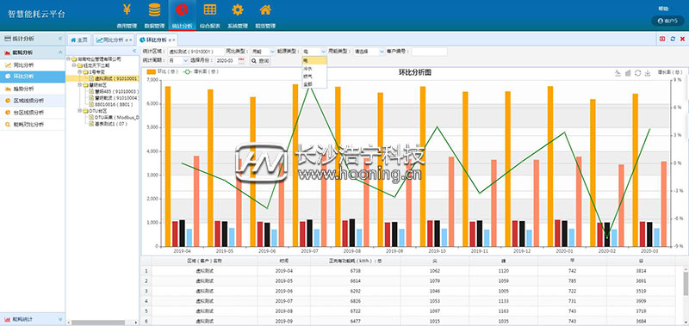Choose 电 in the energy type list

[x=314, y=60]
